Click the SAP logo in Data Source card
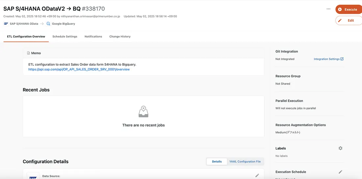 click(x=33, y=176)
